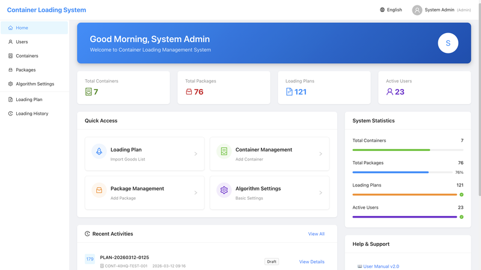Expand Algorithm Settings card chevron arrow
This screenshot has height=270, width=481.
click(x=320, y=192)
